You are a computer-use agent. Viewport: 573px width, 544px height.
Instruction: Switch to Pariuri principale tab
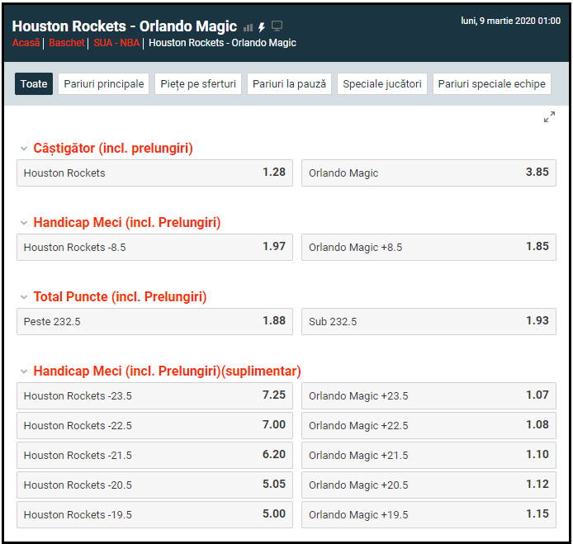104,83
